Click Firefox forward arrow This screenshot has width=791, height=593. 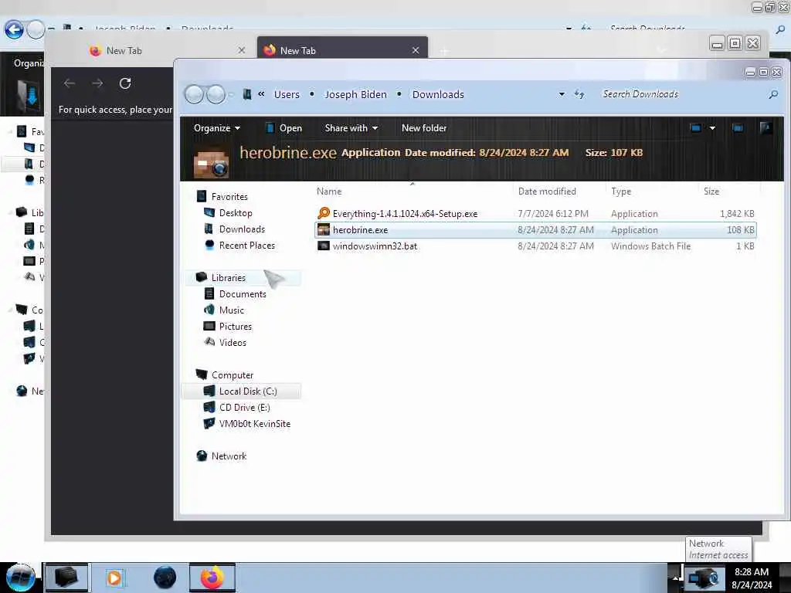click(x=97, y=83)
